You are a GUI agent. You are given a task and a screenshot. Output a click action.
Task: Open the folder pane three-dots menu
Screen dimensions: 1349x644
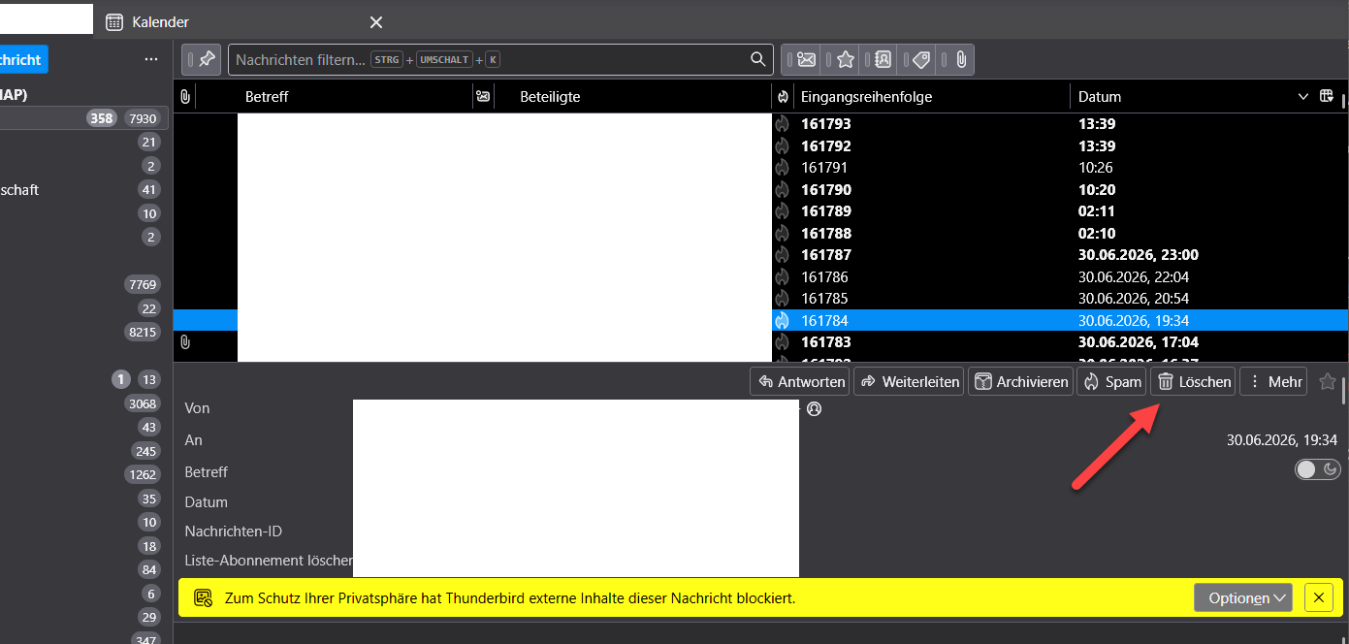[151, 59]
